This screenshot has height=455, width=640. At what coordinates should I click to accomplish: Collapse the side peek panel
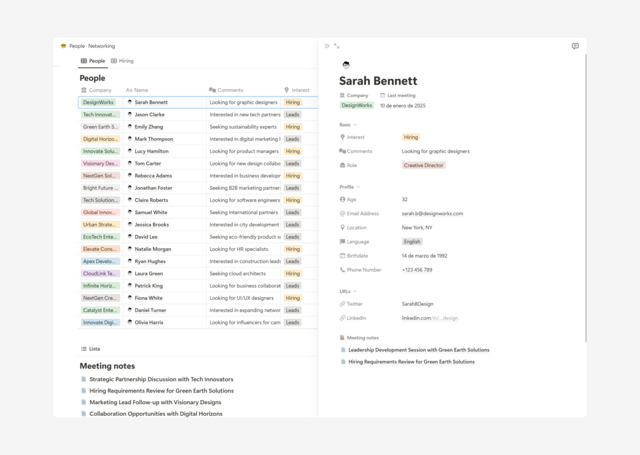pyautogui.click(x=327, y=46)
